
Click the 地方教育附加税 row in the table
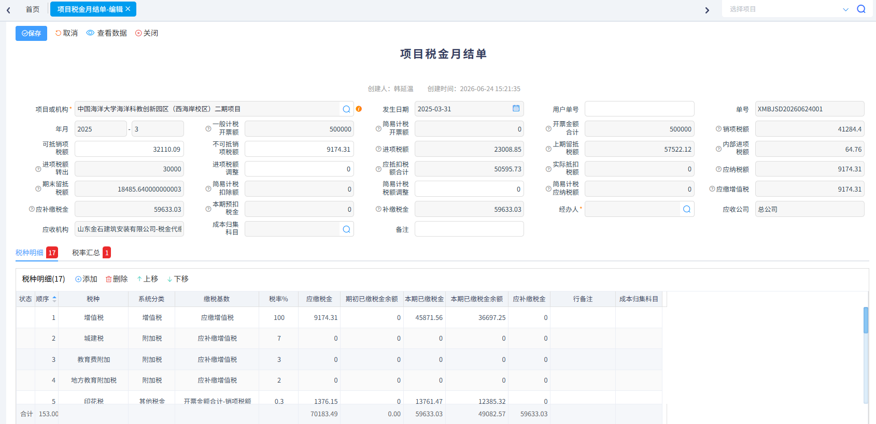click(x=339, y=381)
